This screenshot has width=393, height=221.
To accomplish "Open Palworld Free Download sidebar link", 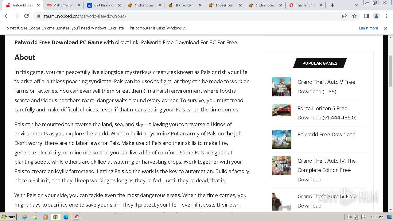I will 326,134.
